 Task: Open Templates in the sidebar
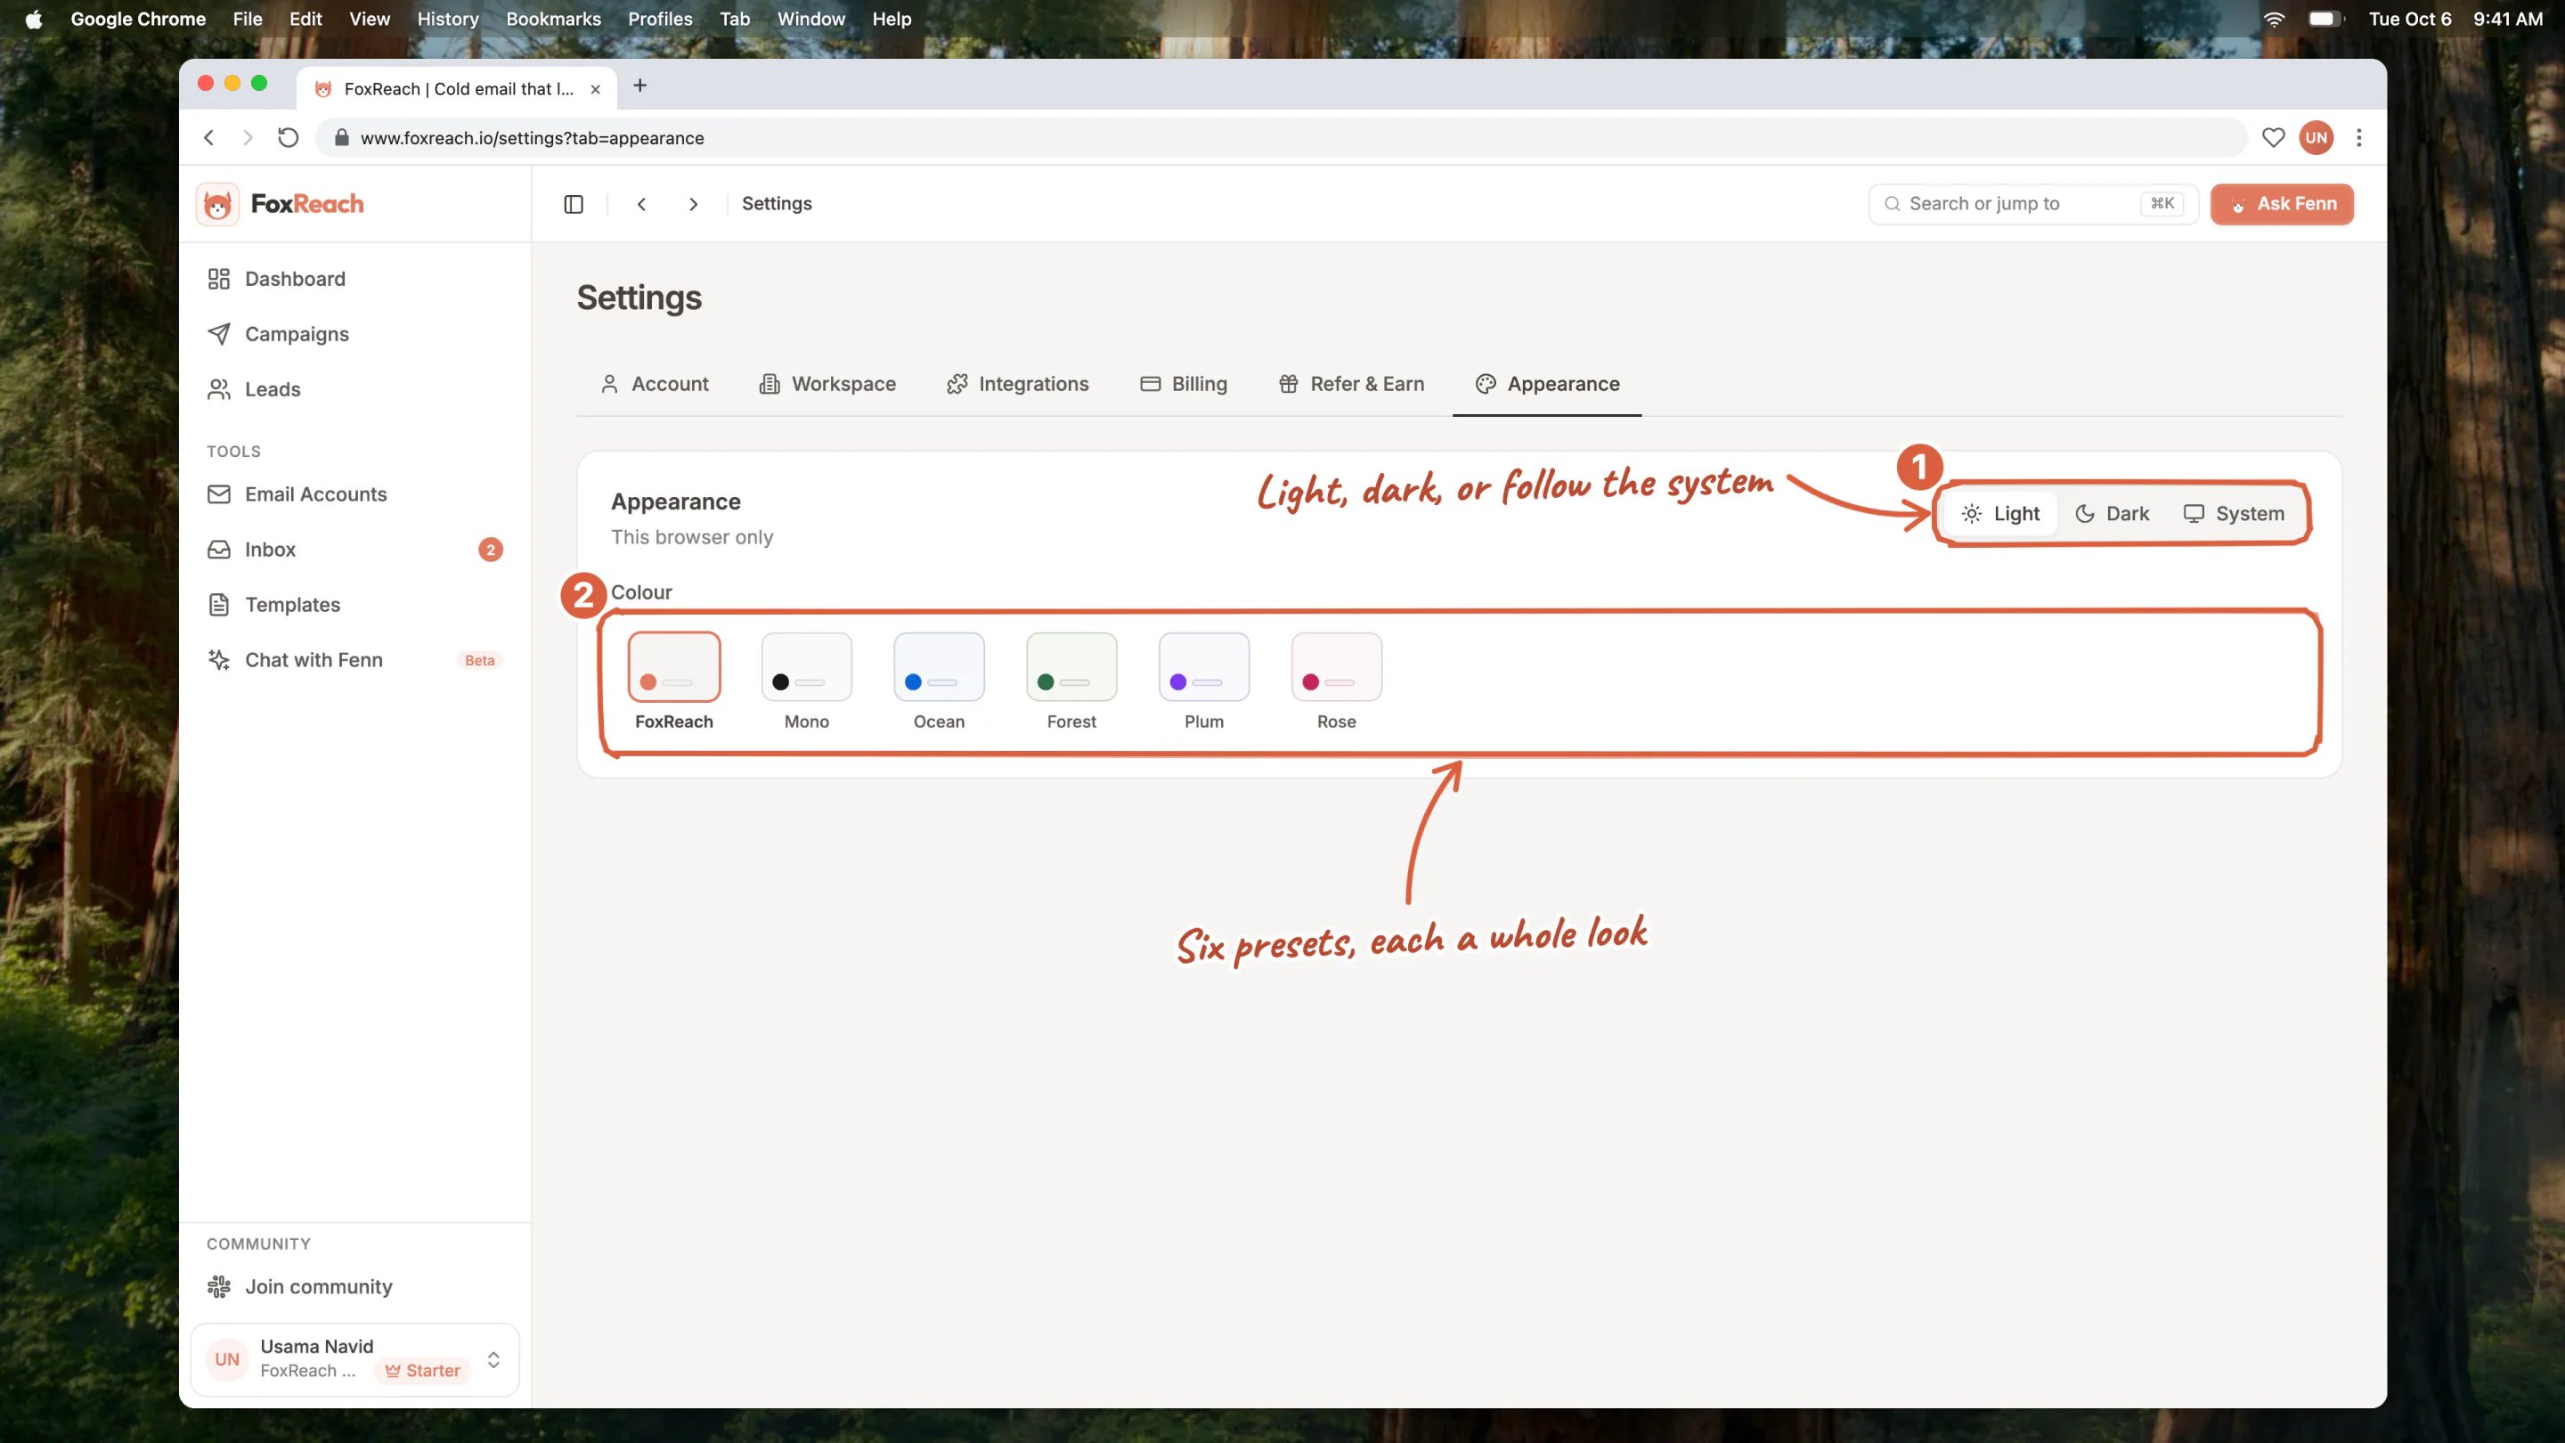pyautogui.click(x=355, y=605)
